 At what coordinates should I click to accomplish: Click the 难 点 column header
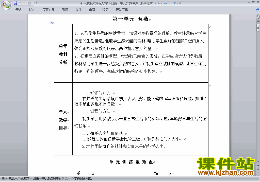[x=162, y=173]
